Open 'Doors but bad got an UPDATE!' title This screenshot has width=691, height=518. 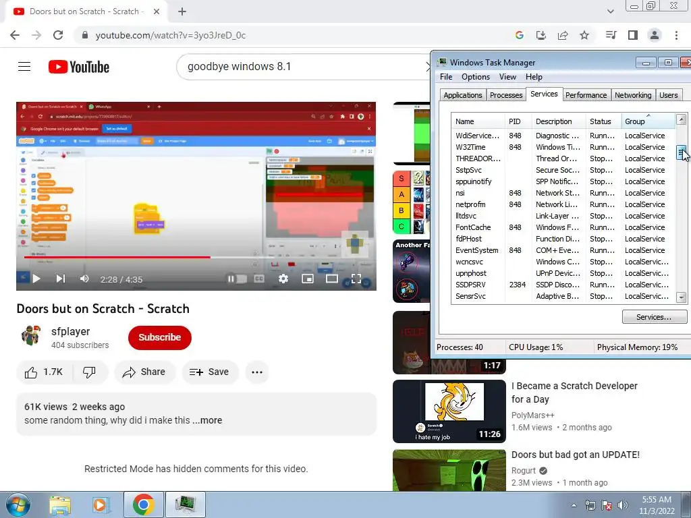pyautogui.click(x=575, y=455)
